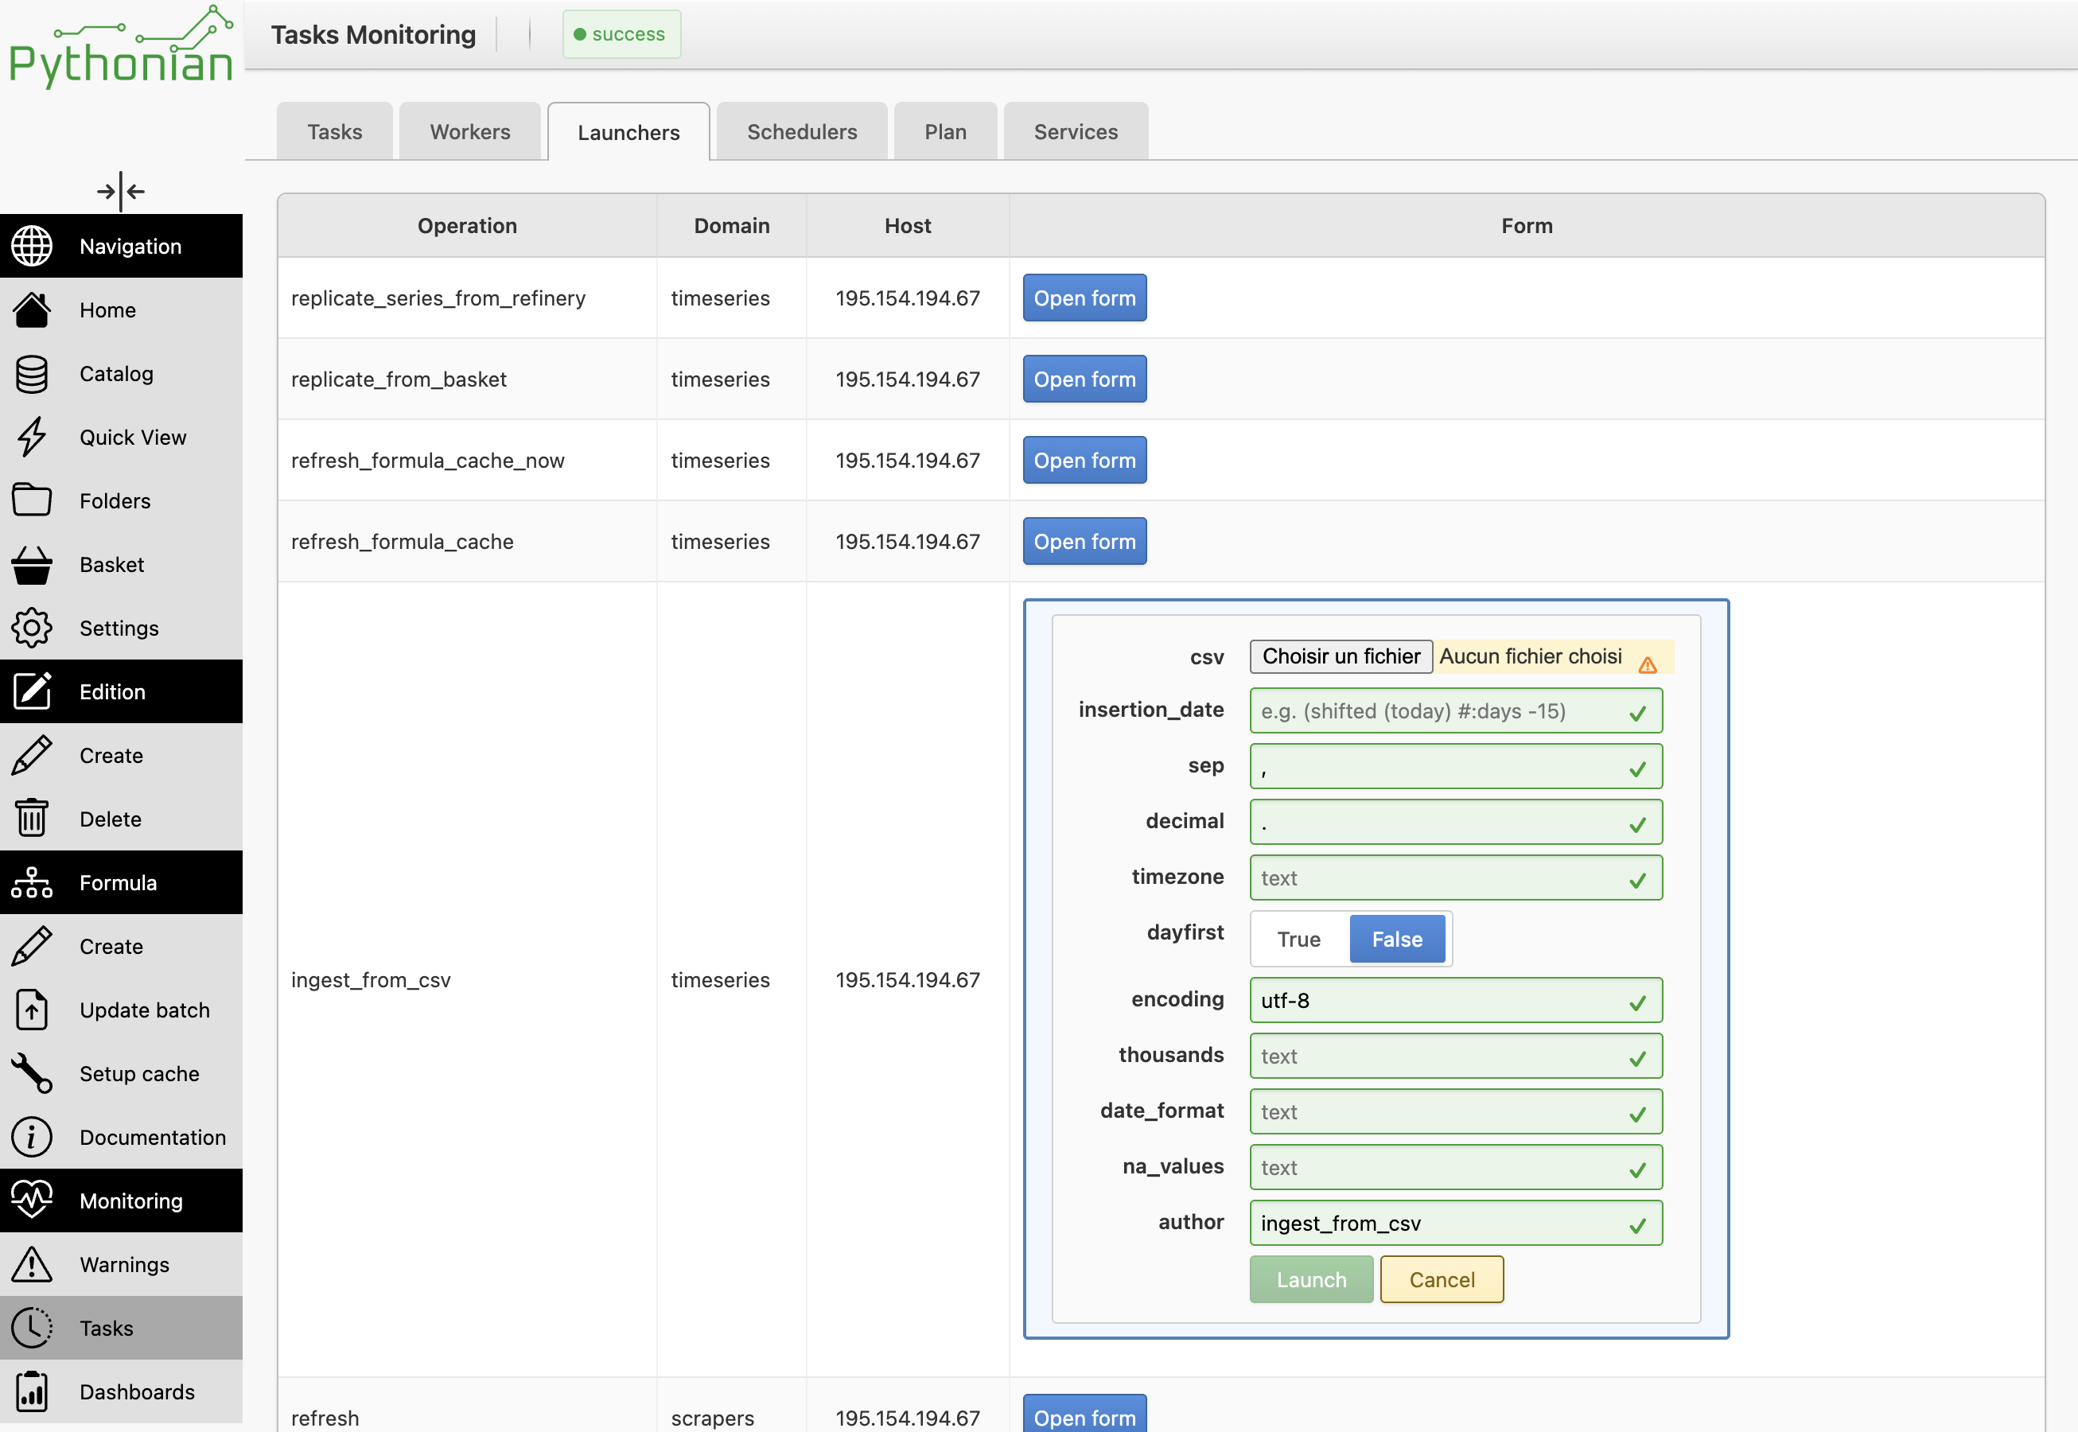Click the Warnings triangle icon

coord(31,1264)
